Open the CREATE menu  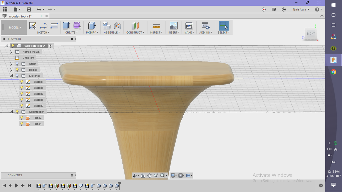pos(72,32)
